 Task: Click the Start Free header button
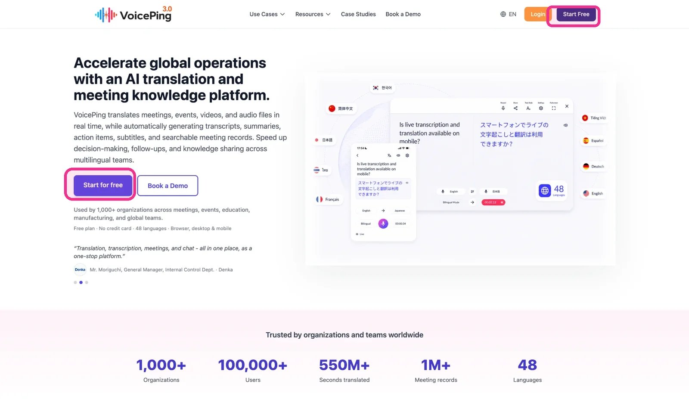tap(576, 14)
